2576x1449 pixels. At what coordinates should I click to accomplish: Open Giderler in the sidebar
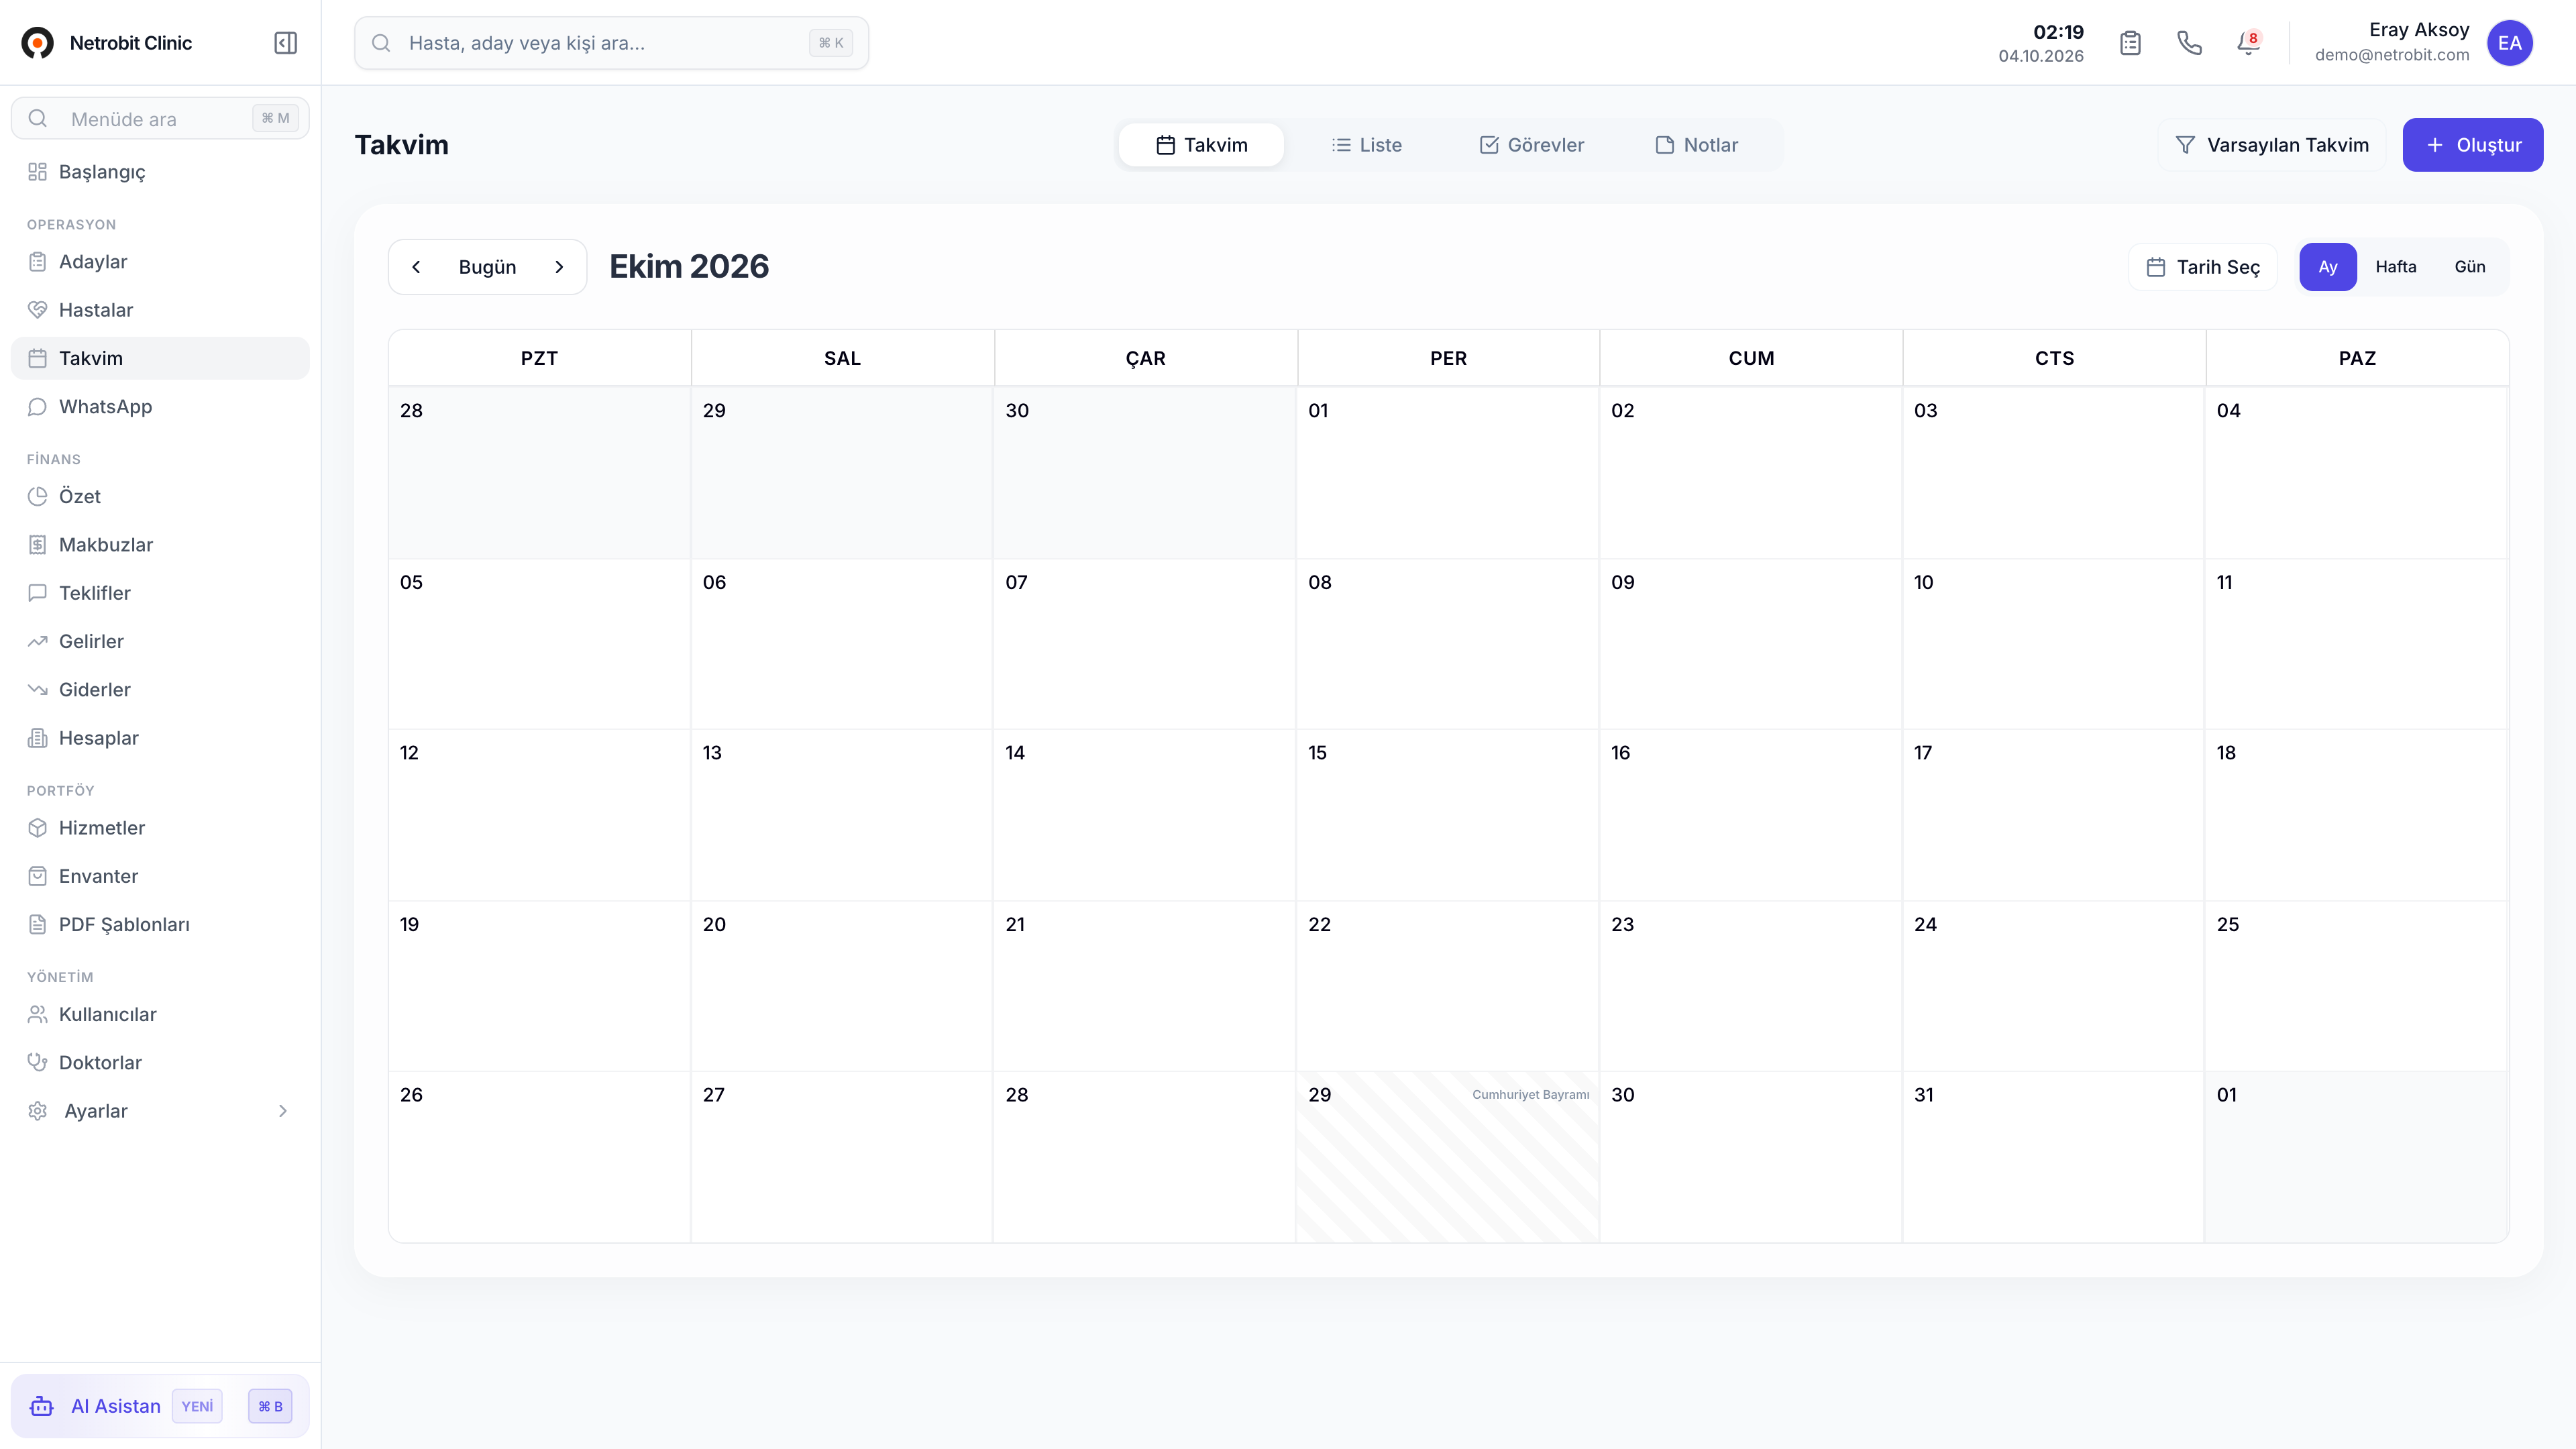coord(160,690)
